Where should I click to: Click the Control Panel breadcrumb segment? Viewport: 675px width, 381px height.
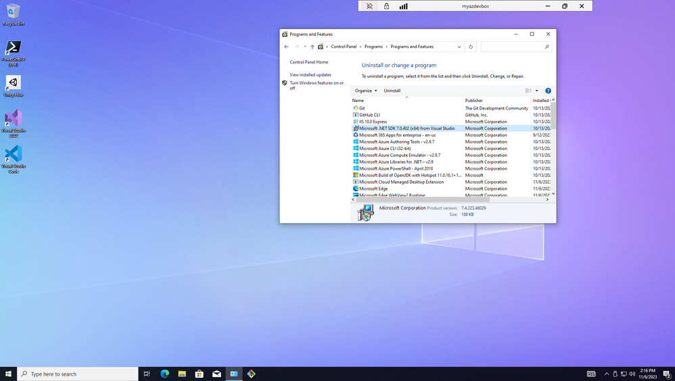(344, 47)
